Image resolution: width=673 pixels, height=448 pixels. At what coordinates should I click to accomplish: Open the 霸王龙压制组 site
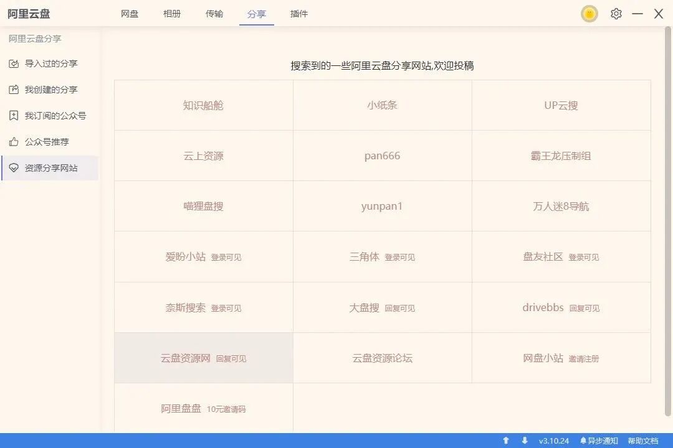(561, 156)
